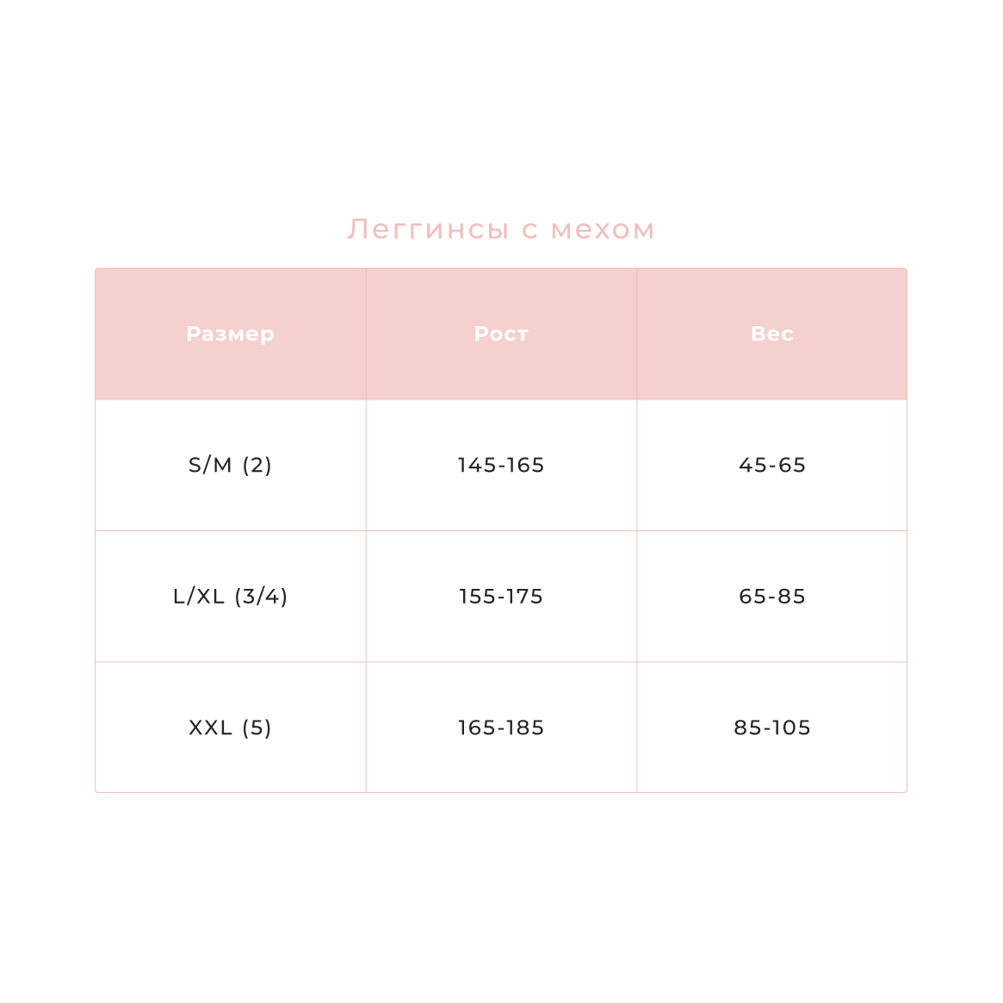Select the 'Размер' column header
The height and width of the screenshot is (1003, 1003).
coord(230,334)
